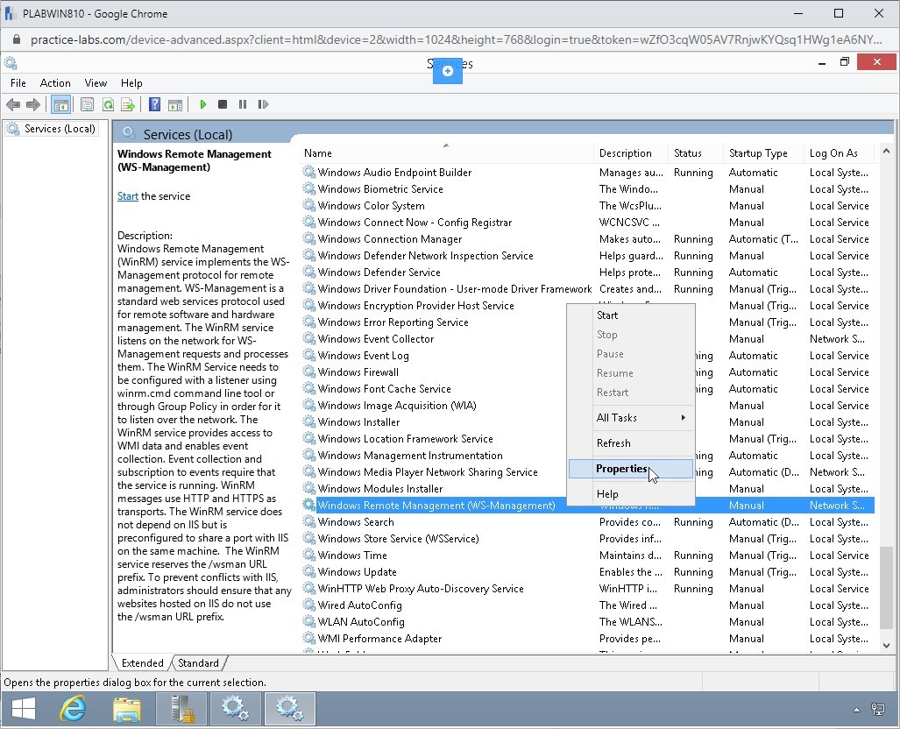Image resolution: width=900 pixels, height=729 pixels.
Task: Select Windows Color System row
Action: pyautogui.click(x=588, y=206)
